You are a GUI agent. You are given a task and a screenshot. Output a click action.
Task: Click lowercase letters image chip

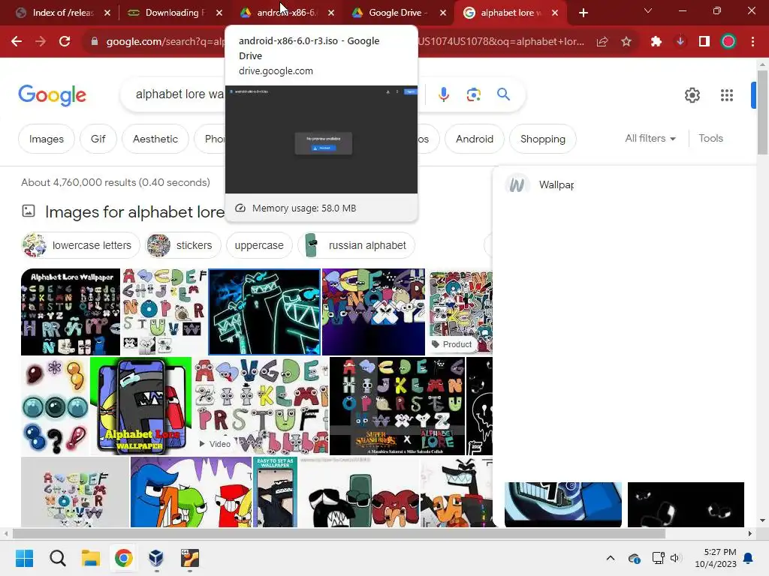(x=80, y=245)
